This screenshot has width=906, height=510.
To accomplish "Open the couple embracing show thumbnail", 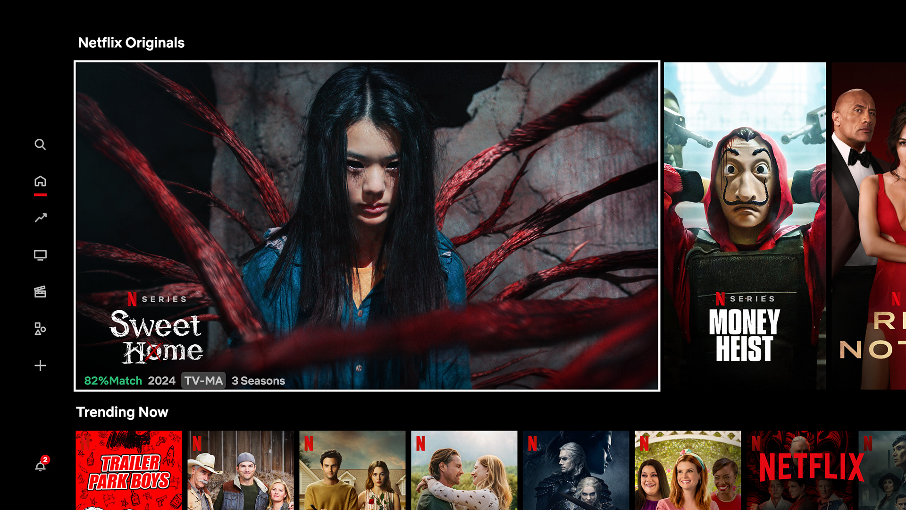I will click(464, 470).
